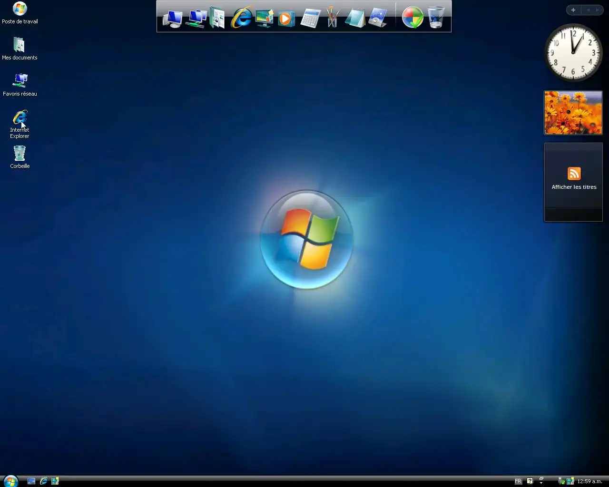Open the blue desk calendar icon in the dock
Screen dimensions: 609x487
click(378, 18)
